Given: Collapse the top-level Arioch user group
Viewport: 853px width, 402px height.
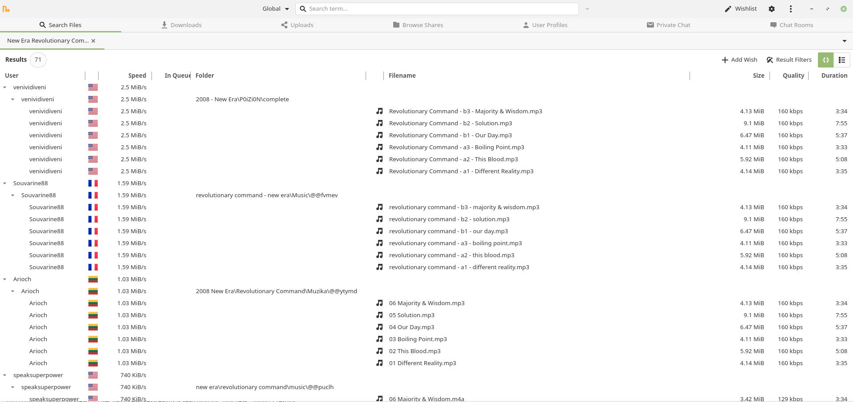Looking at the screenshot, I should click(x=5, y=279).
